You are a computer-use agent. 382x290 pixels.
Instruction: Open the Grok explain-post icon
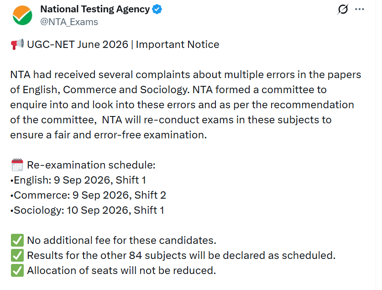coord(343,10)
